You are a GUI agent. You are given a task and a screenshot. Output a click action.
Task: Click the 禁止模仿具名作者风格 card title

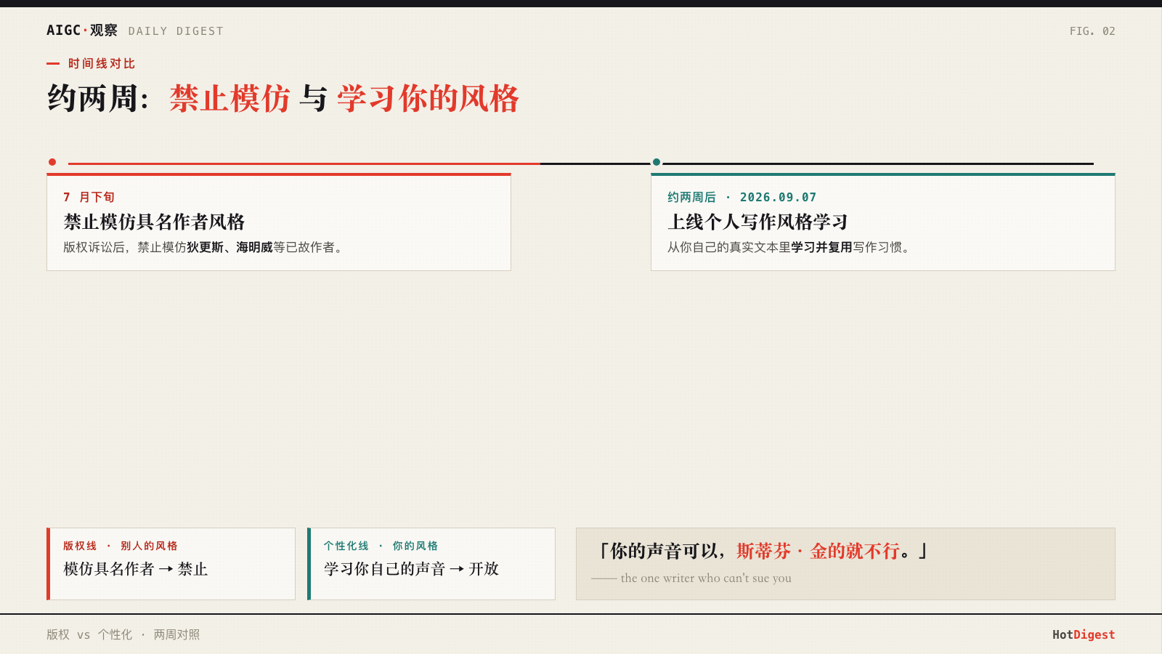point(154,222)
